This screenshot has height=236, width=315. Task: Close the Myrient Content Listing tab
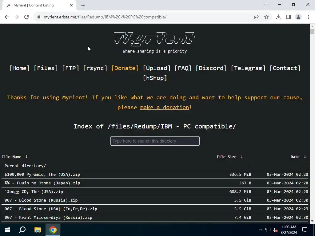(x=71, y=5)
